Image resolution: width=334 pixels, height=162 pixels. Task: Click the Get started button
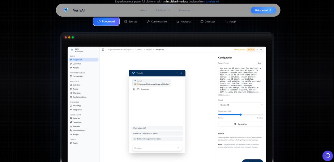pyautogui.click(x=263, y=10)
